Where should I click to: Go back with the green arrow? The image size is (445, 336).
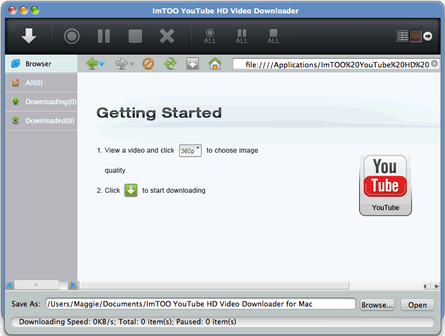(x=92, y=64)
